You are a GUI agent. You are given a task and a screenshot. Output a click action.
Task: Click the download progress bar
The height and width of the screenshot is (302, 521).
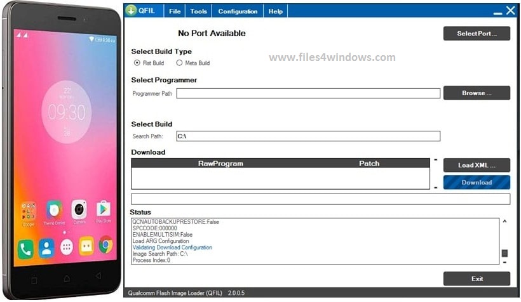point(320,199)
